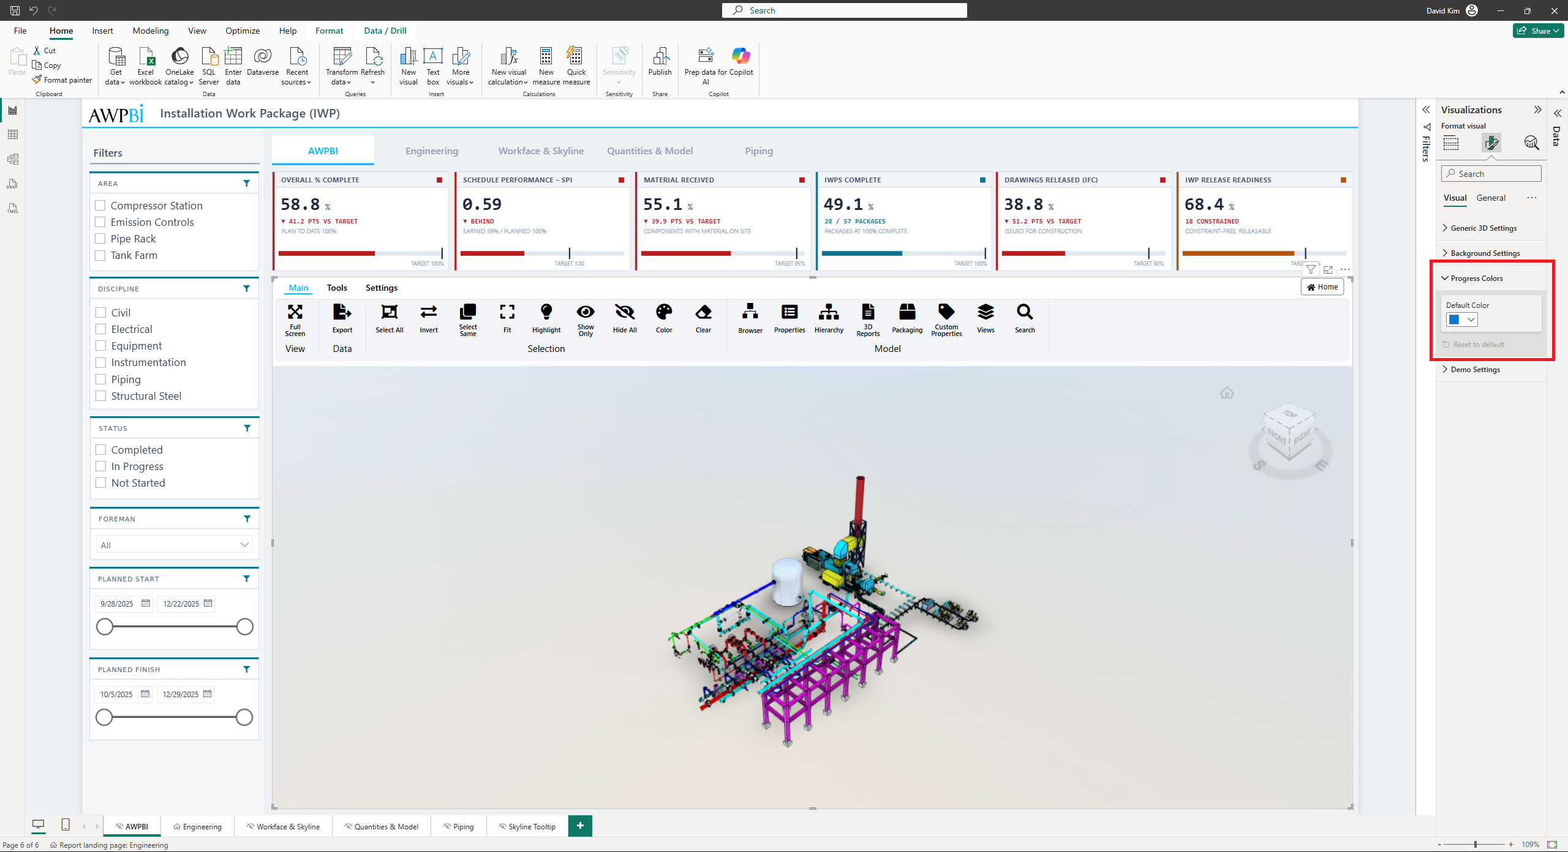Check the Civil discipline box
This screenshot has height=852, width=1568.
click(x=101, y=313)
